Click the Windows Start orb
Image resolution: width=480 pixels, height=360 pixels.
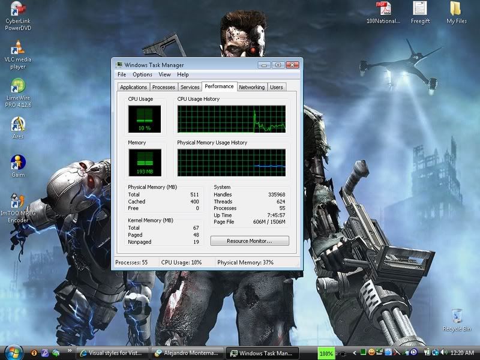11,353
